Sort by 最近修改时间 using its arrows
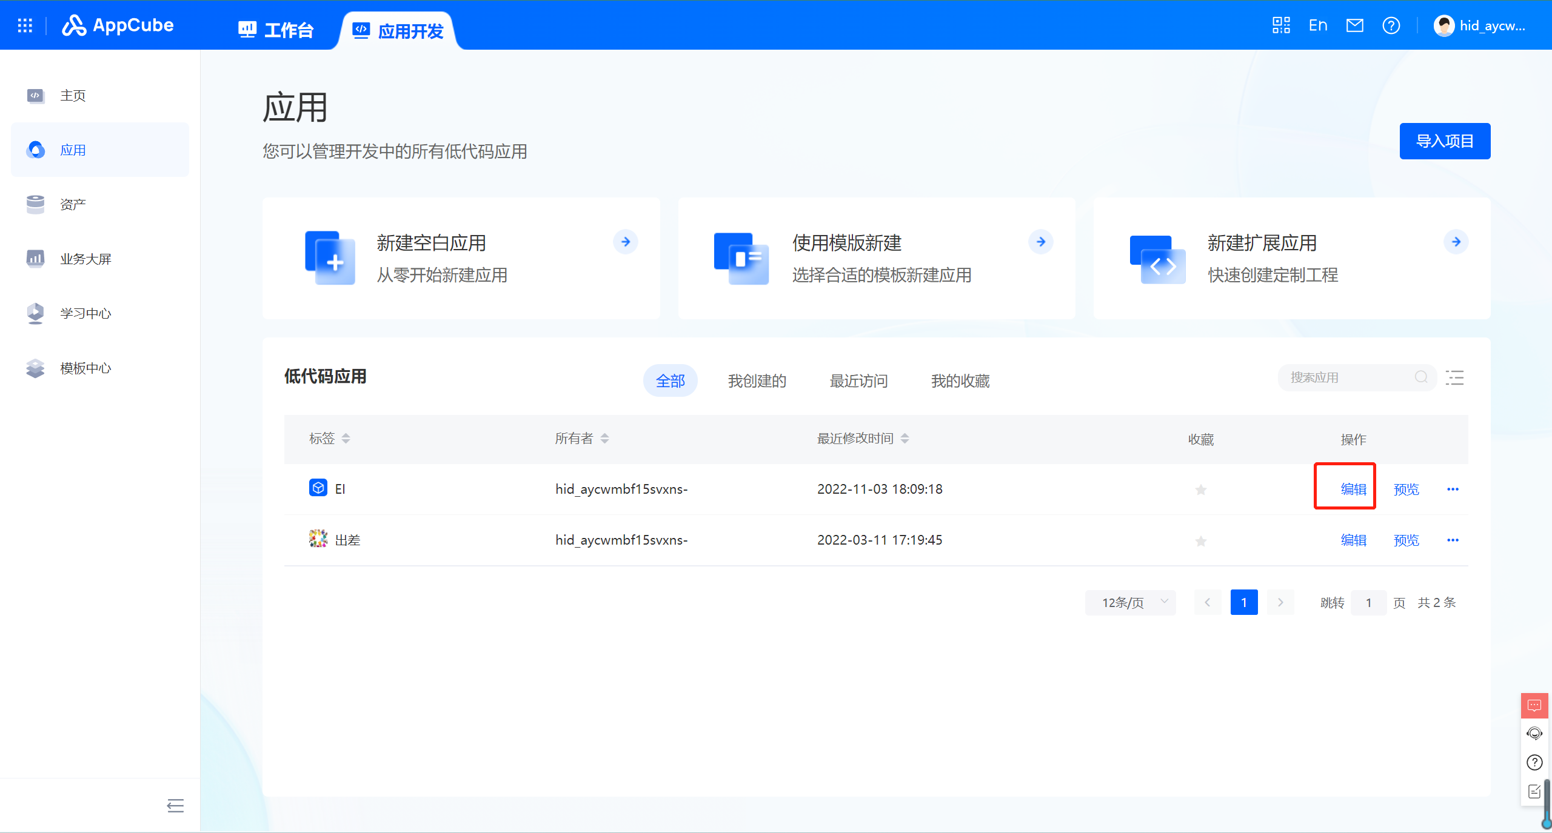 (905, 438)
